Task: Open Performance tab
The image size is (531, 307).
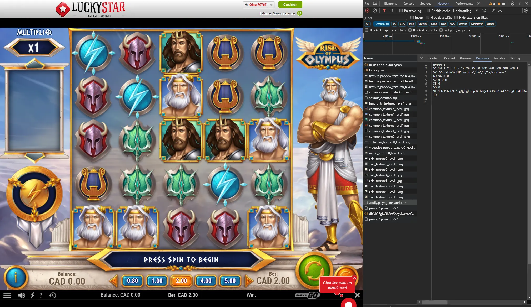Action: (x=464, y=4)
